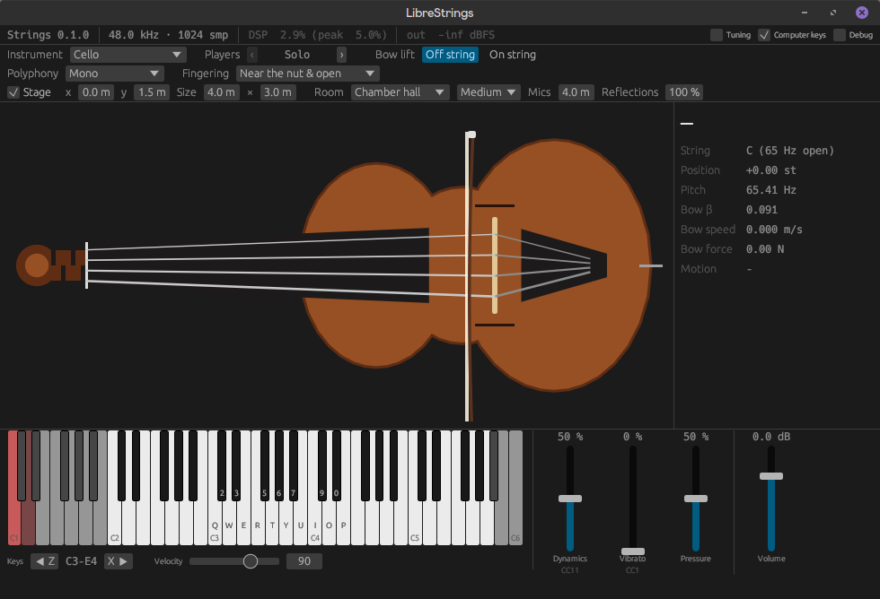Shift keys down with Z button
The image size is (880, 599).
coord(44,561)
